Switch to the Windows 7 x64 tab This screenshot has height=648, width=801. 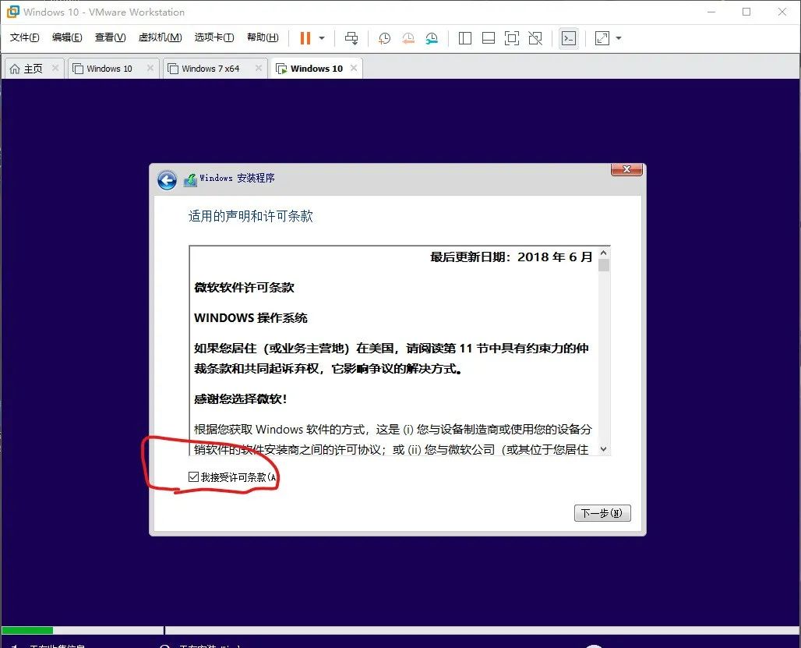point(210,68)
